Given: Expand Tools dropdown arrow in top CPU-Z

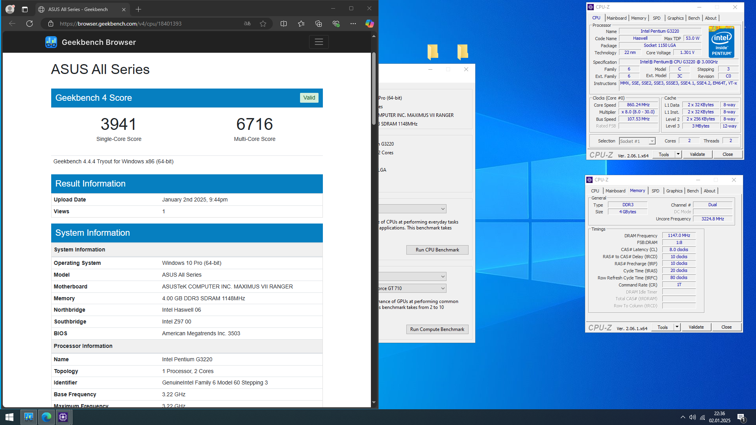Looking at the screenshot, I should (678, 154).
